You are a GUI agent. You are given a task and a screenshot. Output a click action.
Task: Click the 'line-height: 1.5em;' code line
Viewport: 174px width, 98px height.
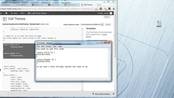point(20,86)
